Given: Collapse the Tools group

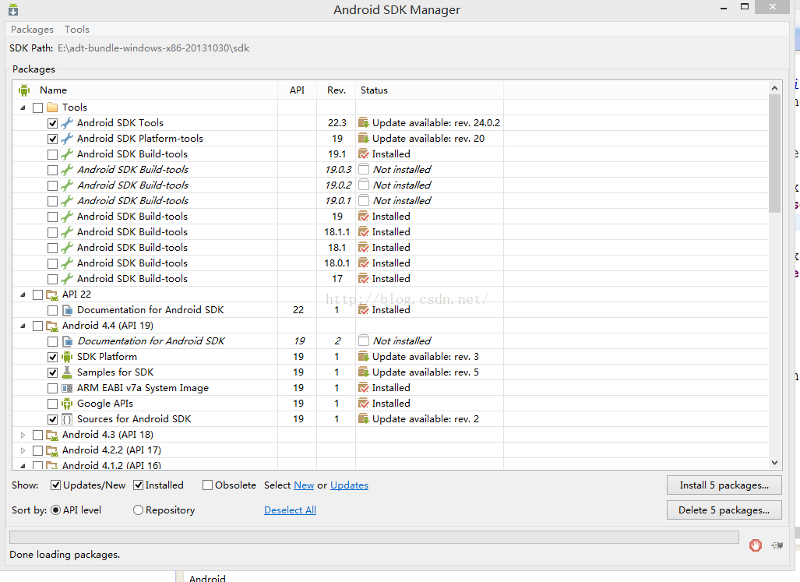Looking at the screenshot, I should tap(23, 108).
